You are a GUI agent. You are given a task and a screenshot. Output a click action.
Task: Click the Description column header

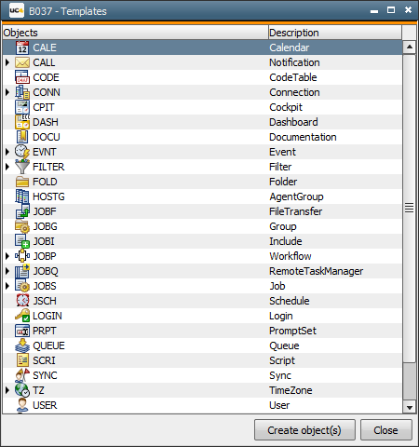click(335, 33)
